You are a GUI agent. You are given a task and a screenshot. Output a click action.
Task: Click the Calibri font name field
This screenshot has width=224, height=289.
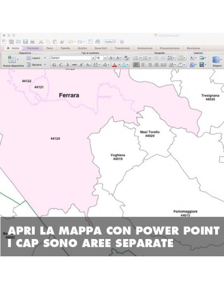(x=71, y=58)
